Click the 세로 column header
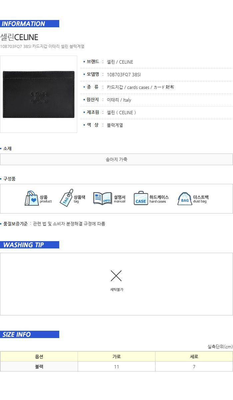 click(194, 356)
